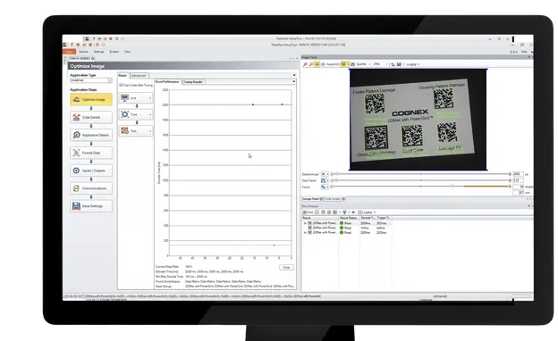Click the Live display monitor icon

[x=125, y=97]
